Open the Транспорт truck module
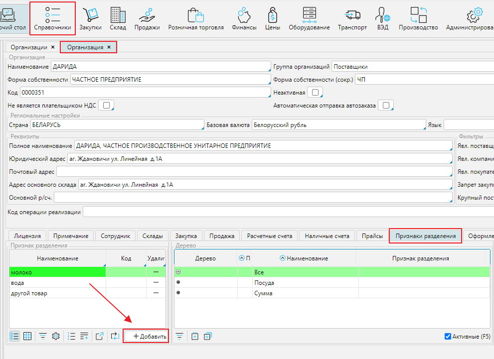494x359 pixels. coord(352,18)
